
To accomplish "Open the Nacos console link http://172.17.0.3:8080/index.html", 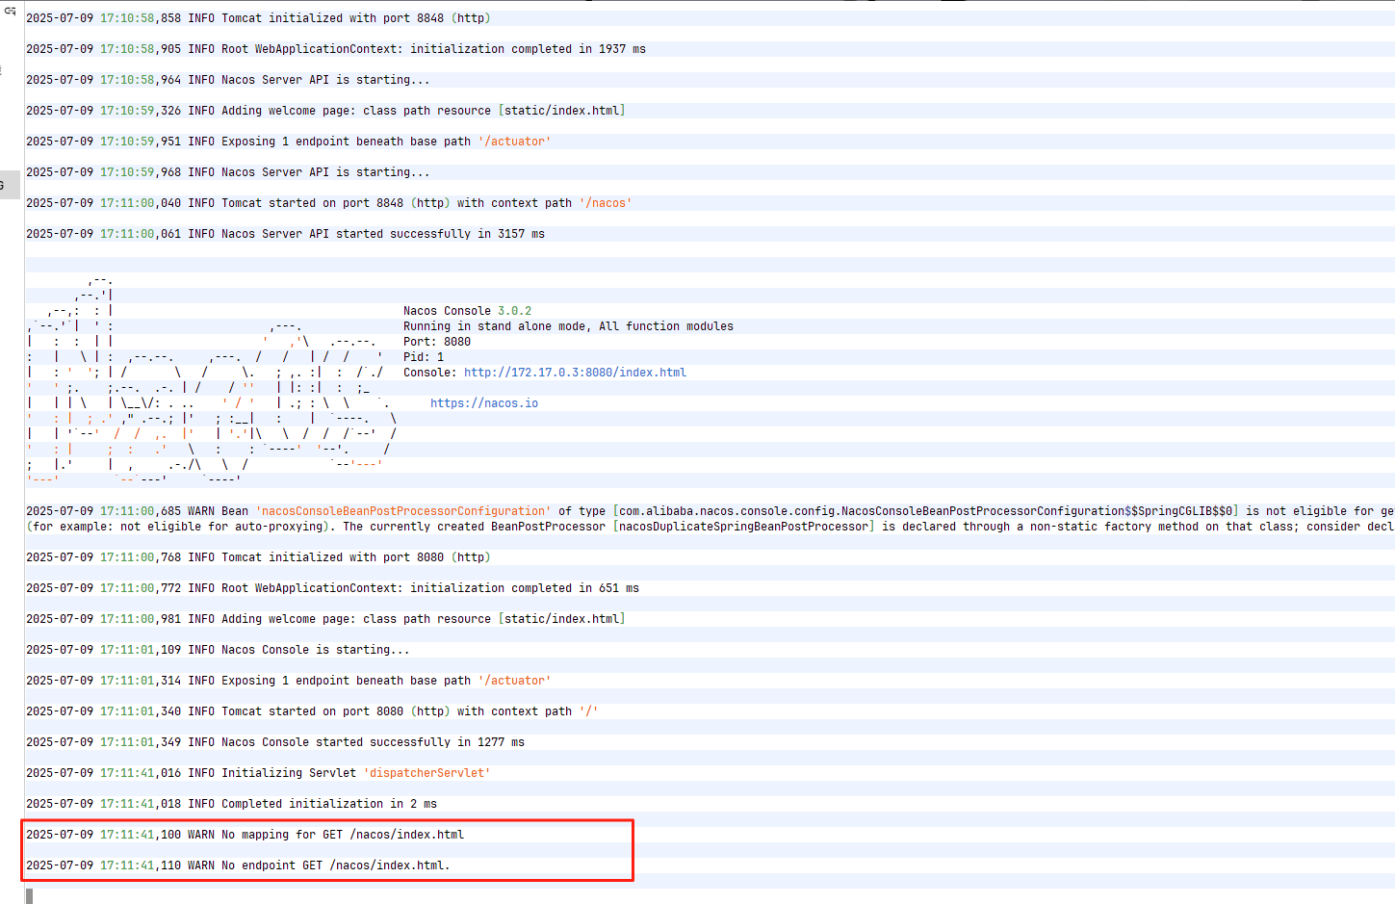I will pyautogui.click(x=575, y=372).
